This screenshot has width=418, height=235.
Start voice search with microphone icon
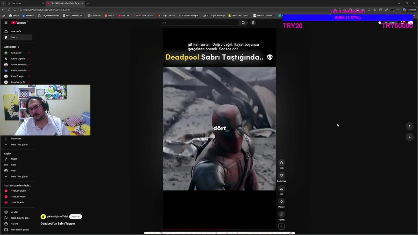tap(253, 23)
